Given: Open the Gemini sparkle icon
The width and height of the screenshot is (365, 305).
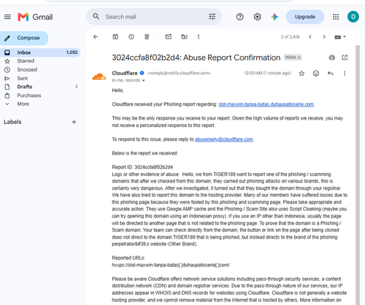Looking at the screenshot, I should [x=274, y=17].
